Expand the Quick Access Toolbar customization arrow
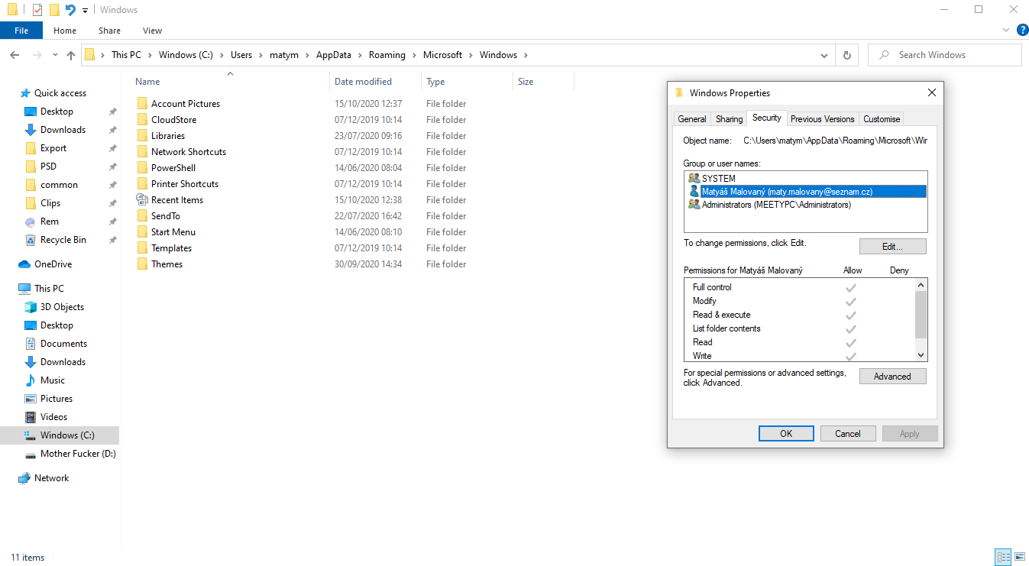The image size is (1029, 566). coord(84,9)
